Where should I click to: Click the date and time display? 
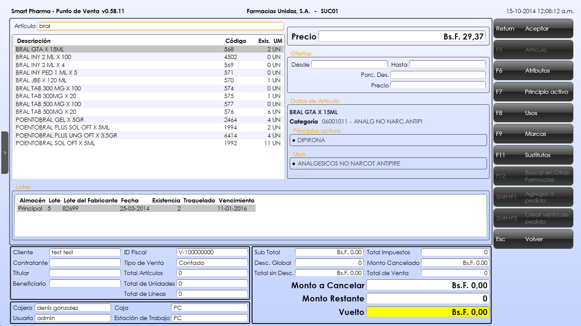pyautogui.click(x=540, y=11)
